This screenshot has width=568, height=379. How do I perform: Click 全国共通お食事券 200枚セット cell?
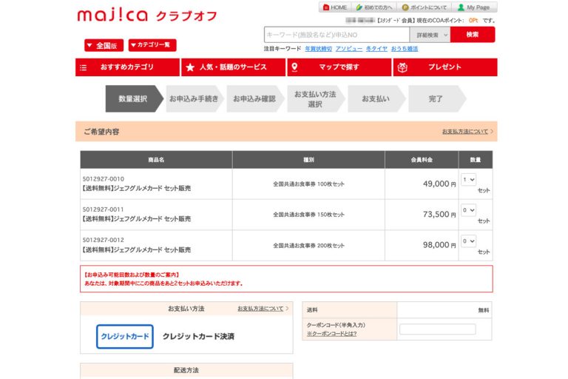[x=308, y=245]
